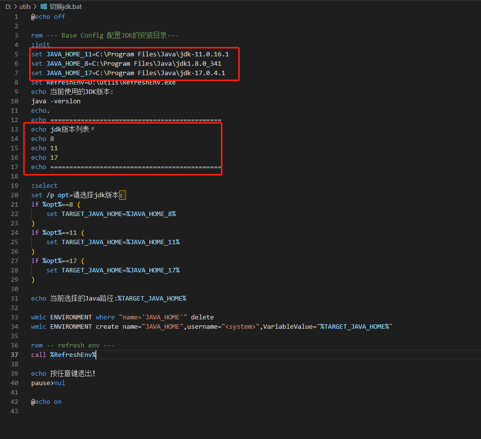Viewport: 481px width, 439px height.
Task: Click the 'echo 17' line
Action: coord(44,157)
